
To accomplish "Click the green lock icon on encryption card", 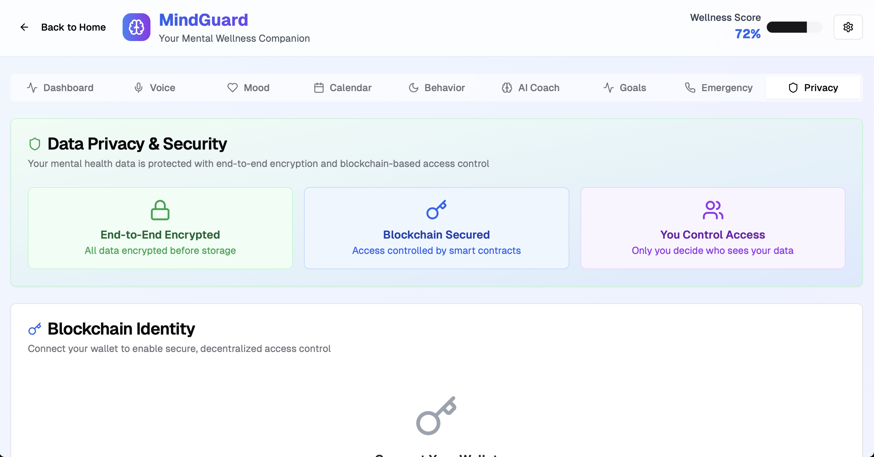I will pos(160,209).
